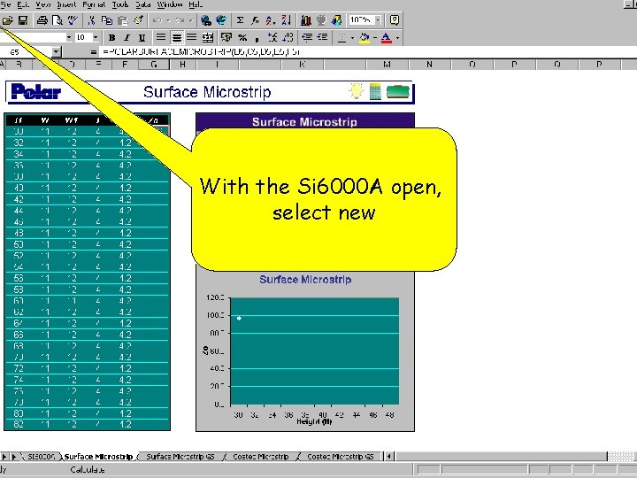Cut the selection with scissors icon

pos(91,20)
